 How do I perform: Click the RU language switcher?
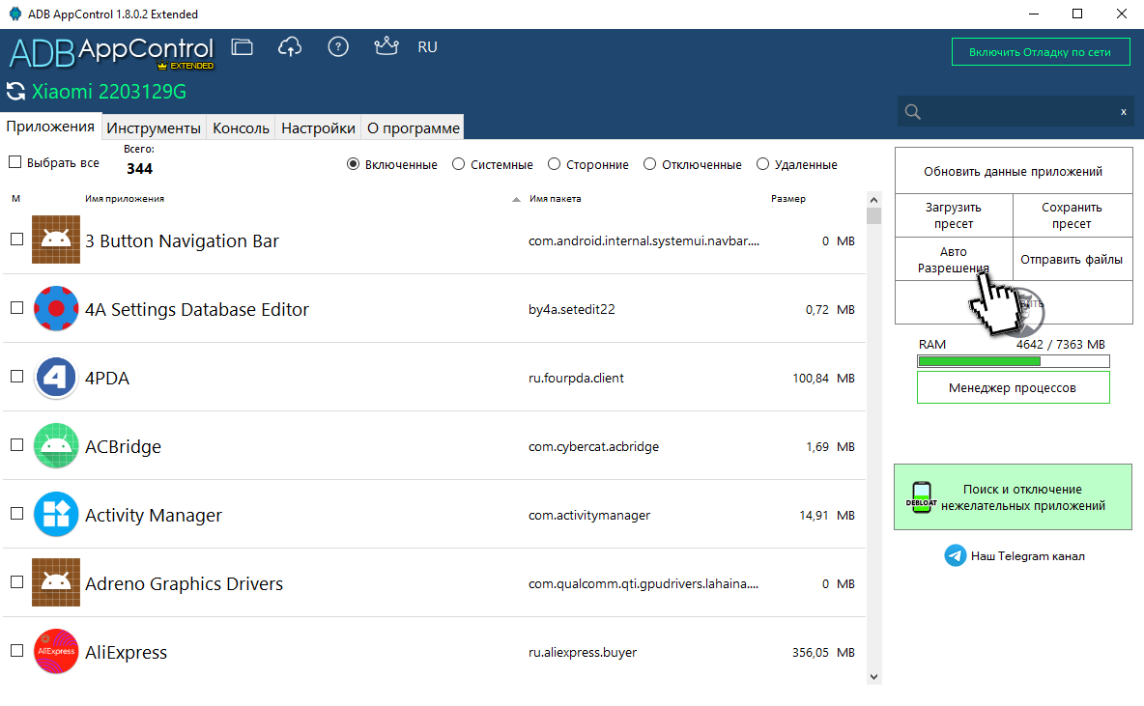(x=427, y=47)
